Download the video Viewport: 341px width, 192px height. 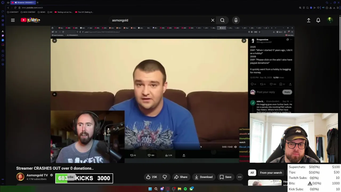tap(204, 177)
